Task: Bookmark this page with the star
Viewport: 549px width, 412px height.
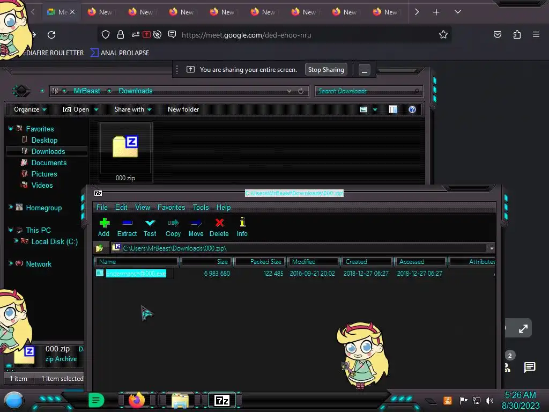Action: point(443,35)
